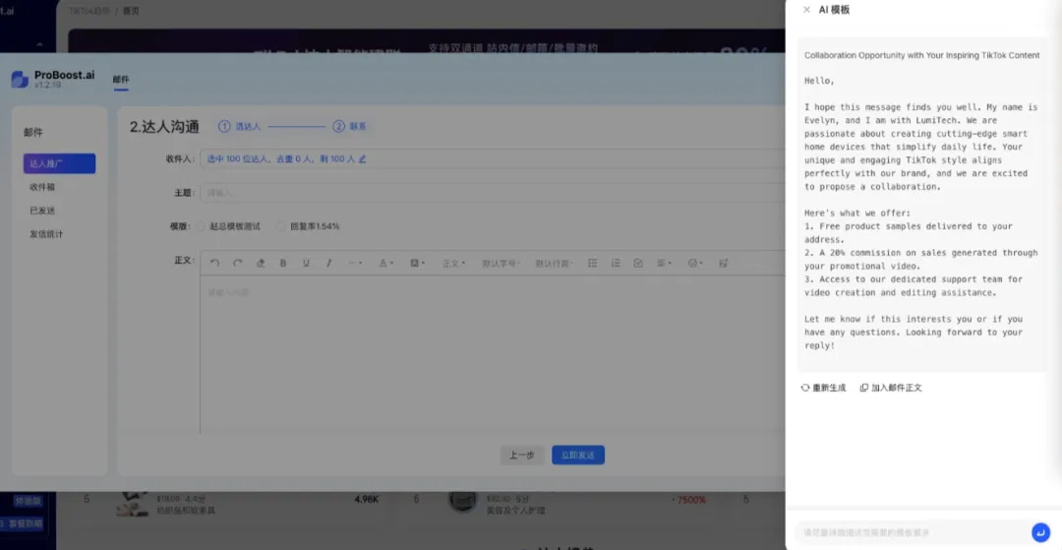Open 已发送 sent items in sidebar
1062x550 pixels.
[x=42, y=211]
